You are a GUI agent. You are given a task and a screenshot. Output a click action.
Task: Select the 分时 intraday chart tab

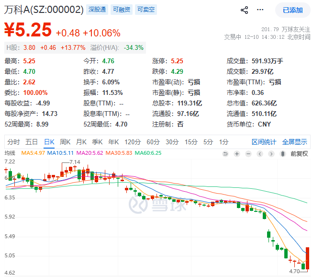point(14,142)
